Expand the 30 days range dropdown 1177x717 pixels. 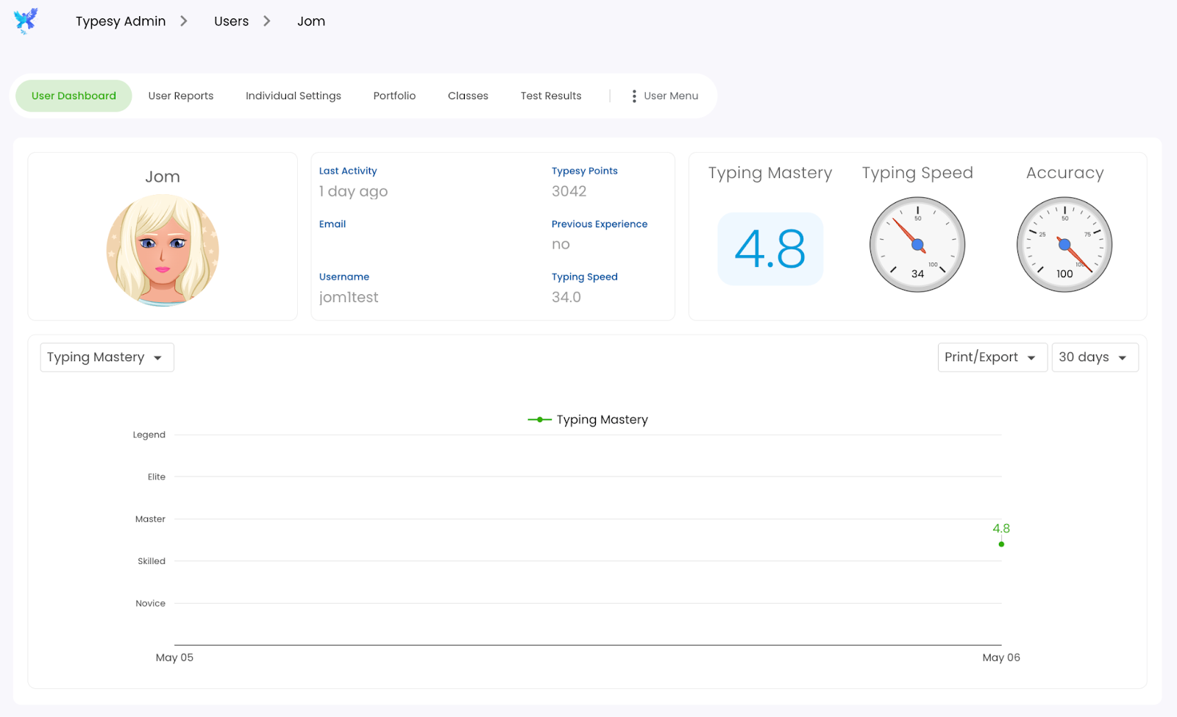pos(1095,357)
